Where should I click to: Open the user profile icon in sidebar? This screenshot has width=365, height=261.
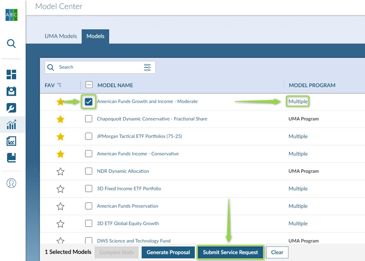(x=11, y=183)
